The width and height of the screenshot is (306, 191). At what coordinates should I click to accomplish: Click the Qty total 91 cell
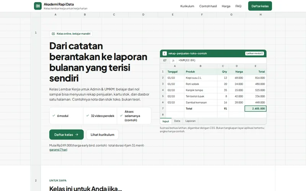point(223,108)
